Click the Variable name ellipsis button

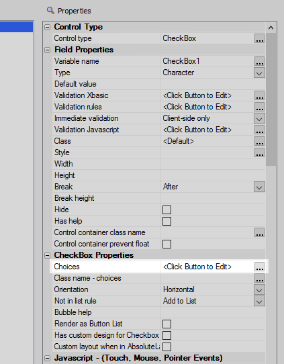coord(259,61)
